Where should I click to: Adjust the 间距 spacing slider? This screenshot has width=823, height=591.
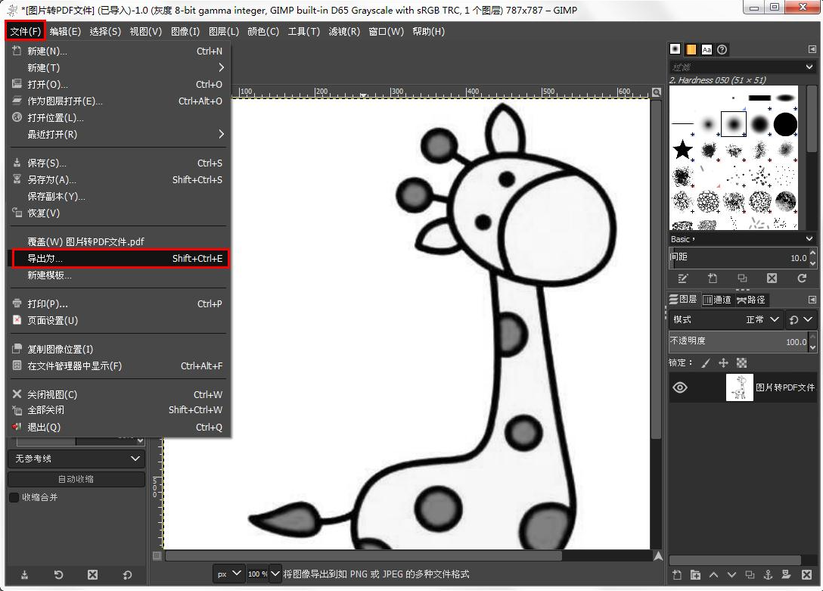(x=738, y=258)
